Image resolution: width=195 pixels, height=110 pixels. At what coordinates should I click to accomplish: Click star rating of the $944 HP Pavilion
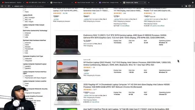87,13
